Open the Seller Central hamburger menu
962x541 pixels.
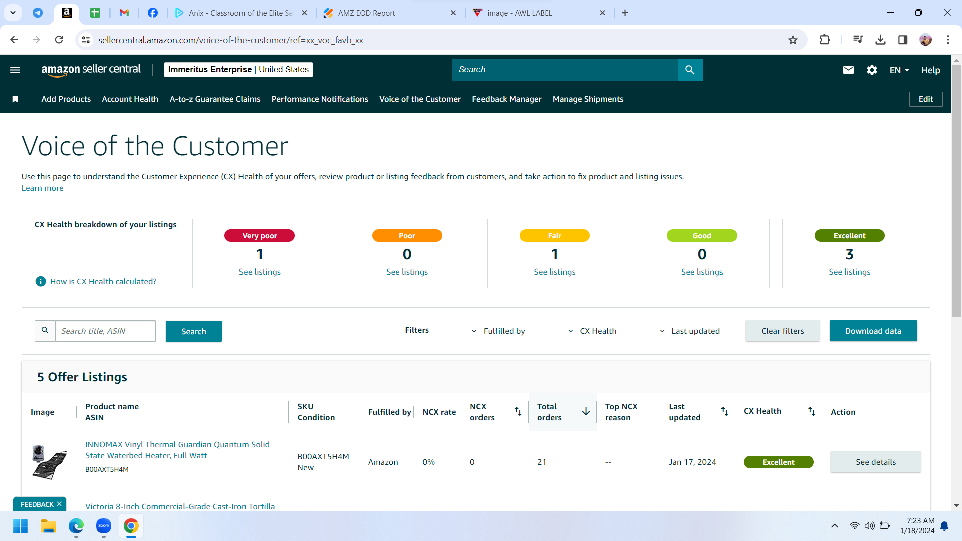coord(15,70)
